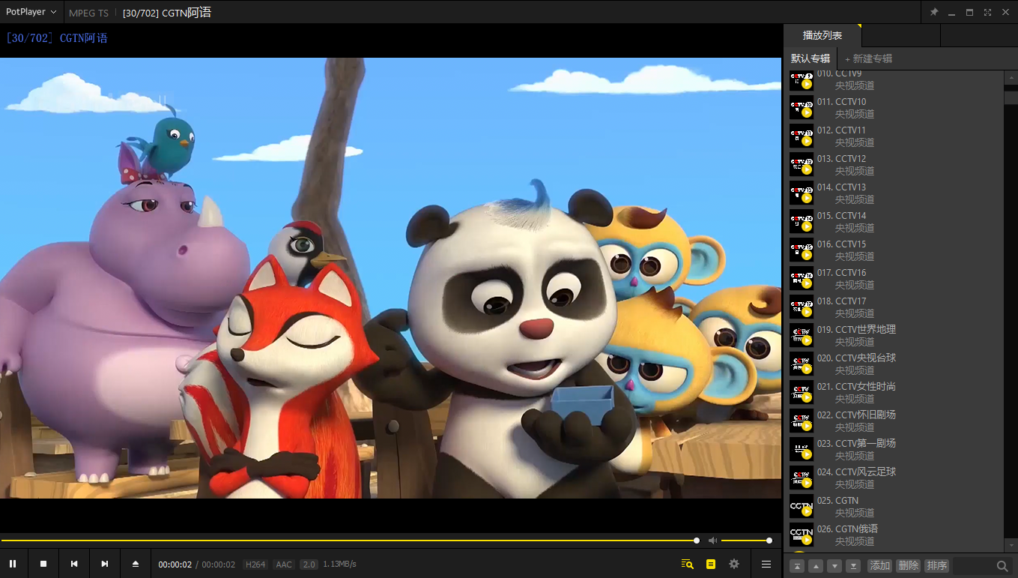Screen dimensions: 1018x578
Task: Toggle the playlist panel visibility
Action: point(711,564)
